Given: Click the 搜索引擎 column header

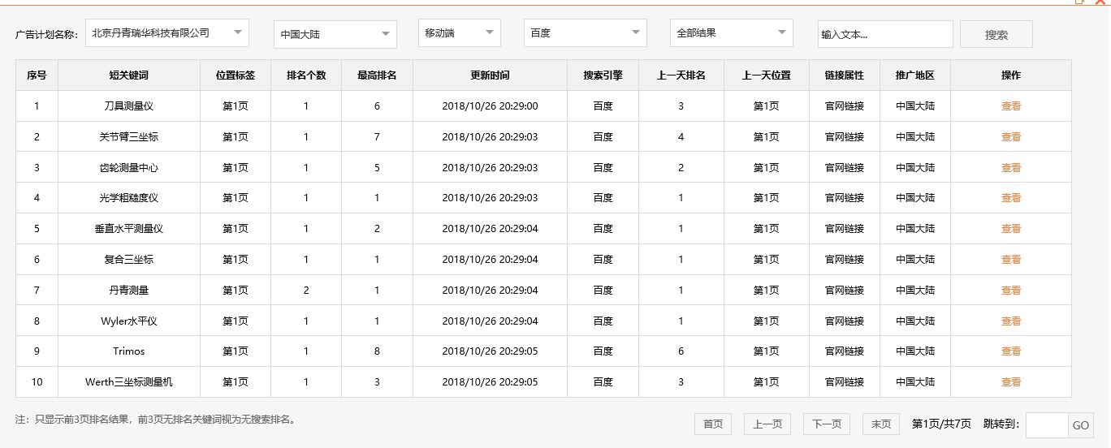Looking at the screenshot, I should [x=603, y=75].
